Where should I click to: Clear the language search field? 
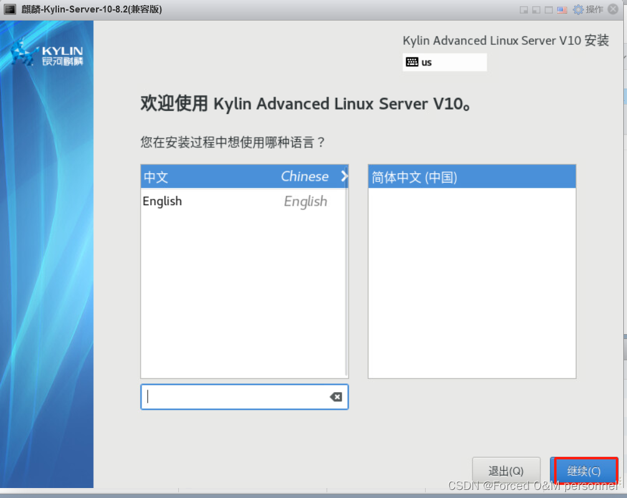tap(335, 397)
